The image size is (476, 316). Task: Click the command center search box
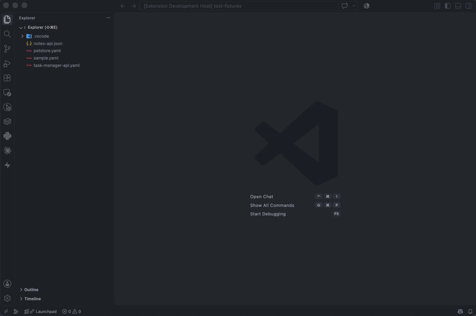click(x=239, y=6)
